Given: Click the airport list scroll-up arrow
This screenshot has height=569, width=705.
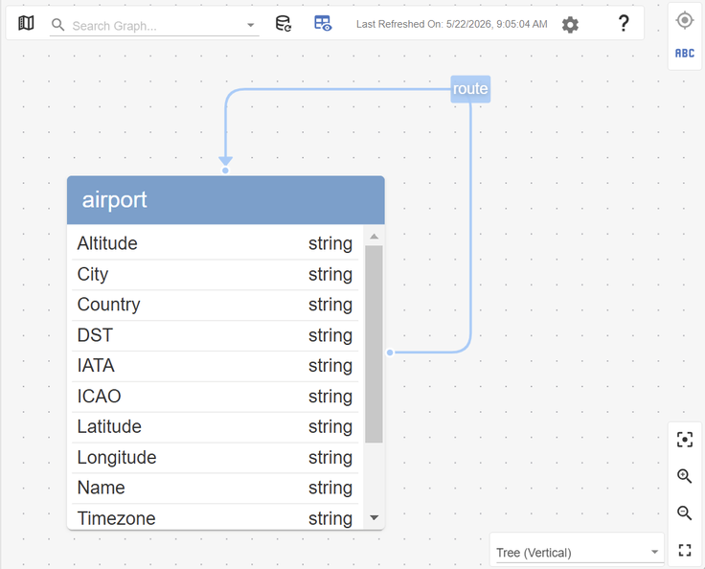Looking at the screenshot, I should point(374,237).
